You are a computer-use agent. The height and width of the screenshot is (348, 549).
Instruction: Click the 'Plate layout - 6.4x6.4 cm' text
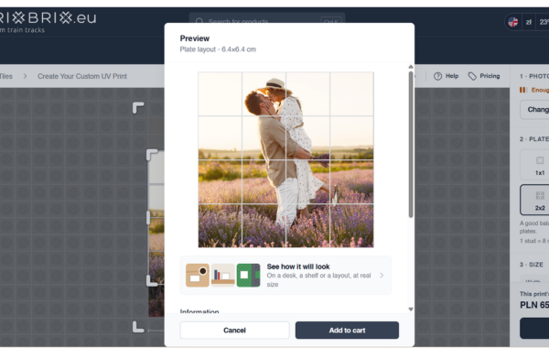pos(218,49)
